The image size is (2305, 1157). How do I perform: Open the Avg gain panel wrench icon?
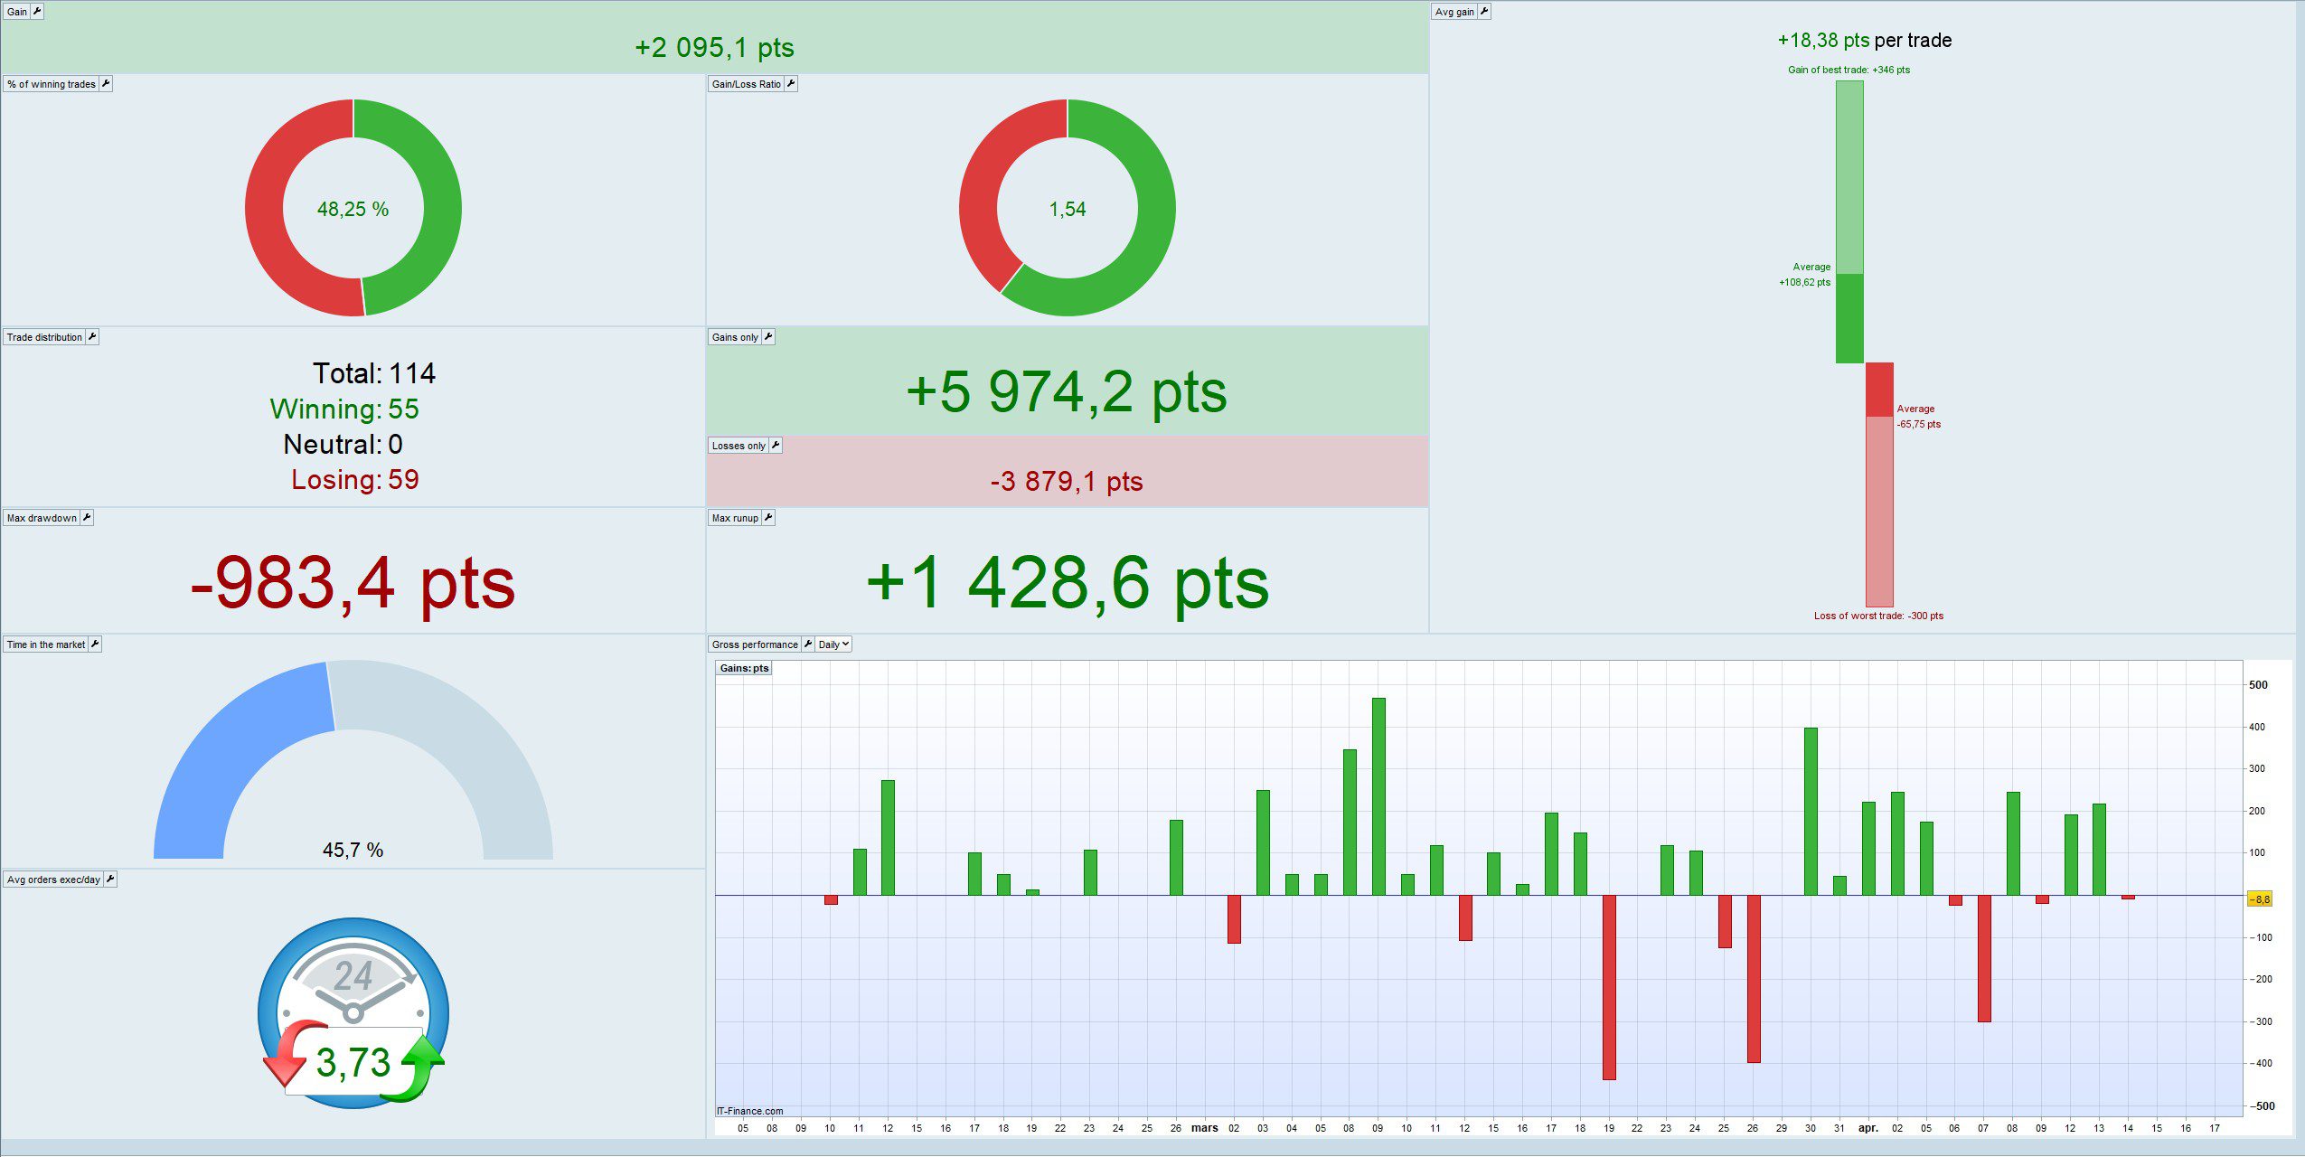(x=1483, y=12)
